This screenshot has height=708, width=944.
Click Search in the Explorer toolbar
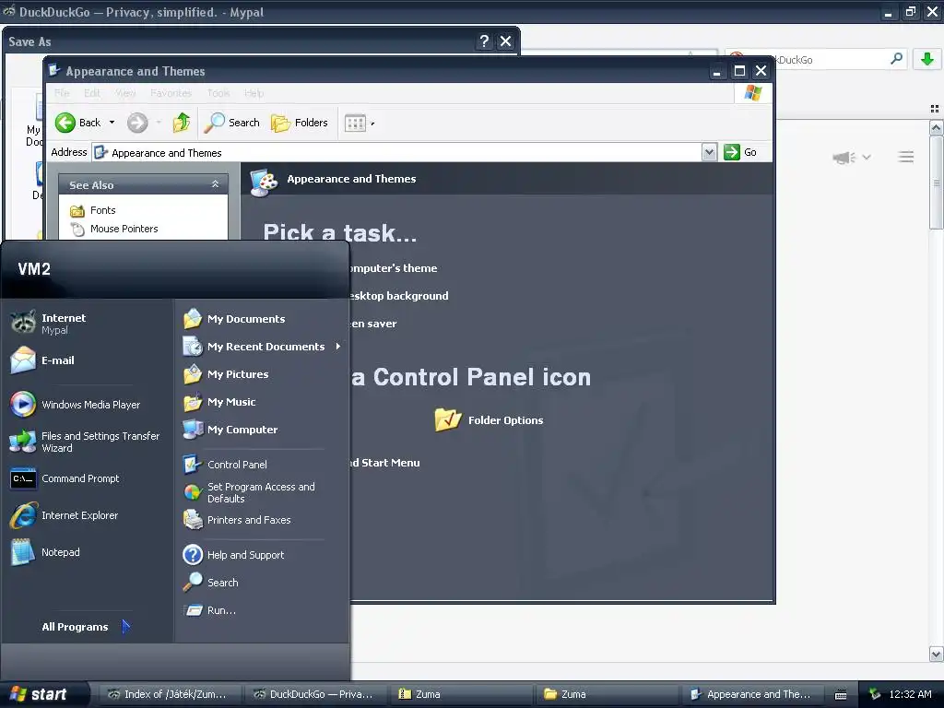[231, 123]
